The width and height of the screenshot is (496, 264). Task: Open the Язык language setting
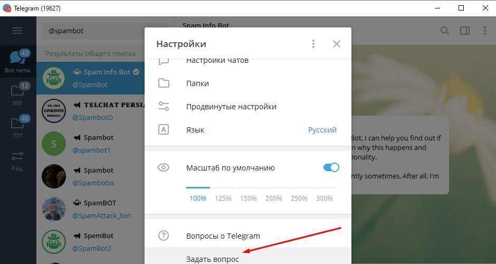[x=248, y=130]
